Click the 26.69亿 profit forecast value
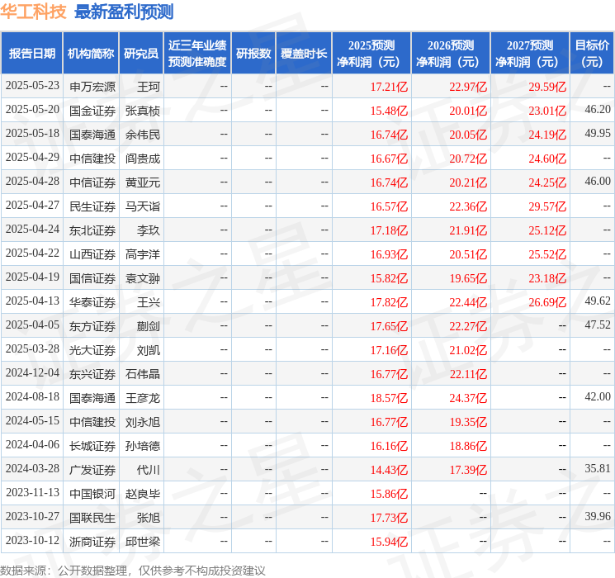This screenshot has height=578, width=615. pyautogui.click(x=547, y=301)
